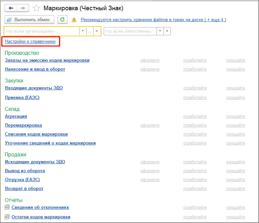
Task: Open the organizations filter dropdown arrow
Action: coord(83,31)
